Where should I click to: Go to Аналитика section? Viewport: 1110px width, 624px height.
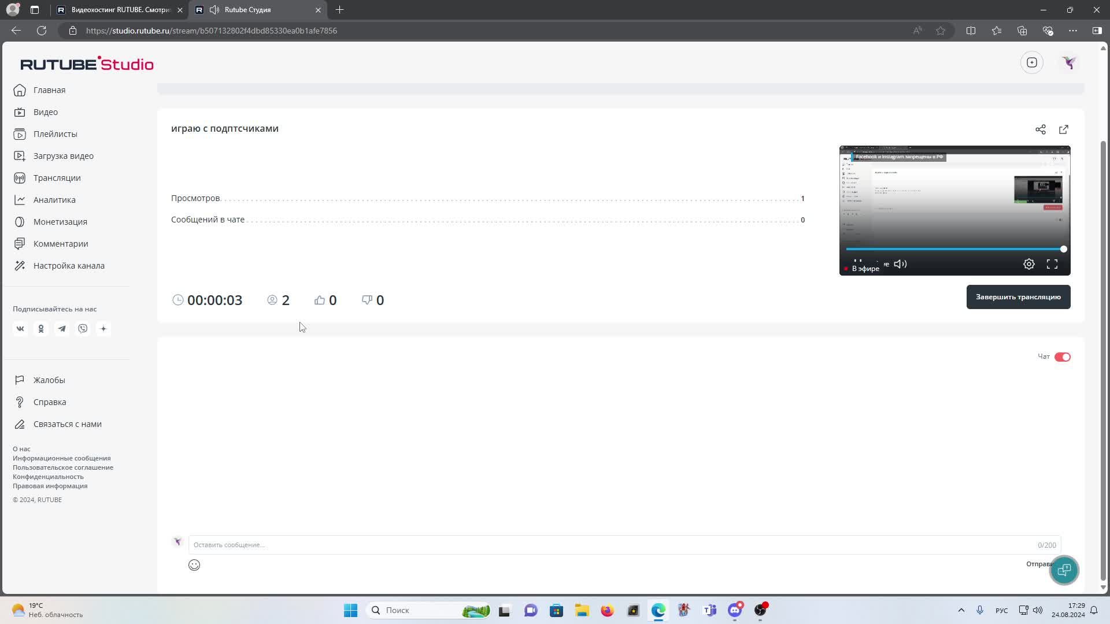pos(54,200)
